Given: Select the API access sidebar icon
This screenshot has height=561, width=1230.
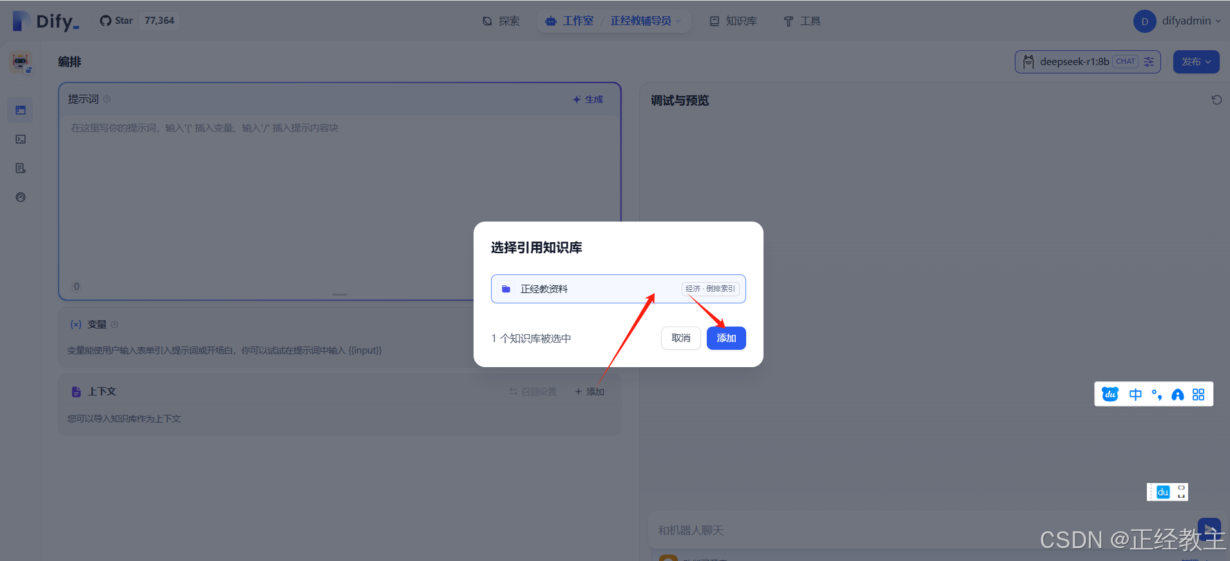Looking at the screenshot, I should point(21,139).
